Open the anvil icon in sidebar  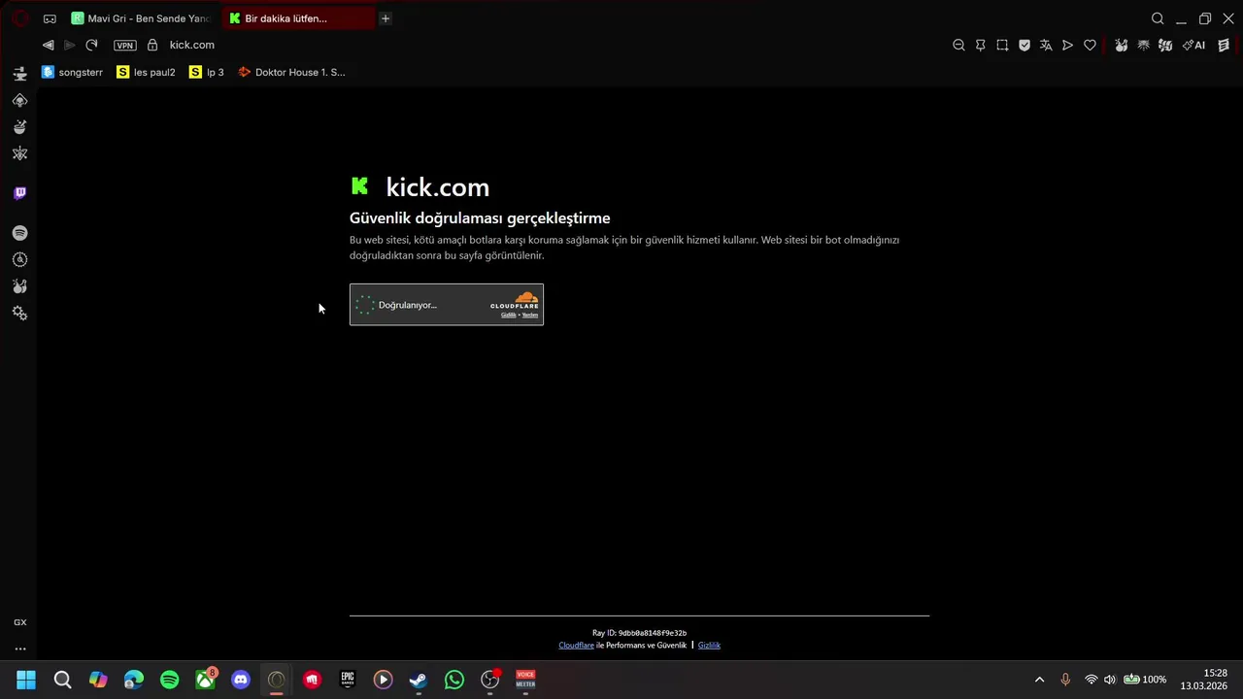[19, 74]
